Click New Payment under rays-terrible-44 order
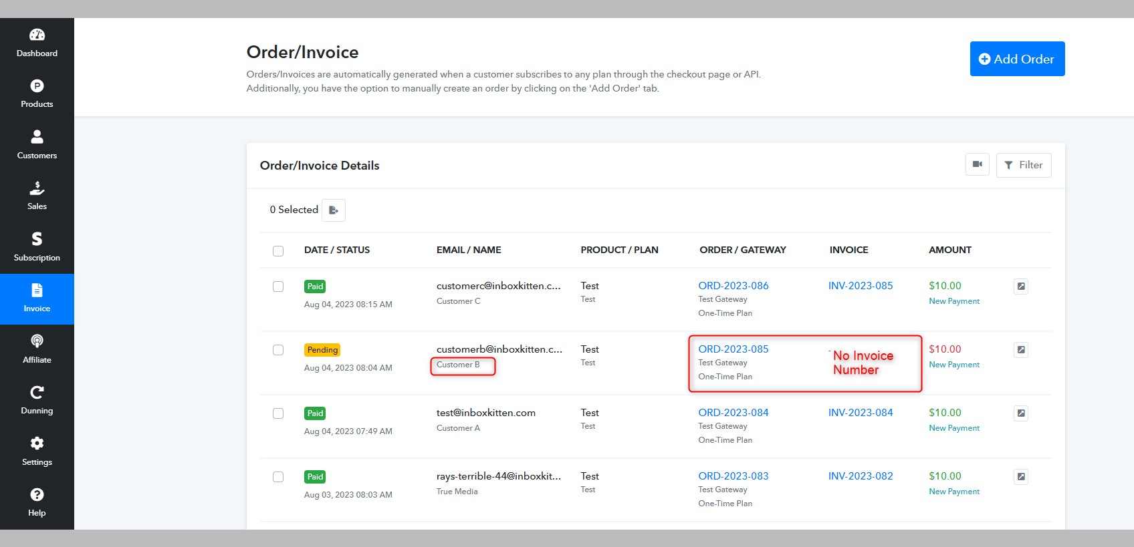Image resolution: width=1134 pixels, height=547 pixels. click(x=954, y=492)
